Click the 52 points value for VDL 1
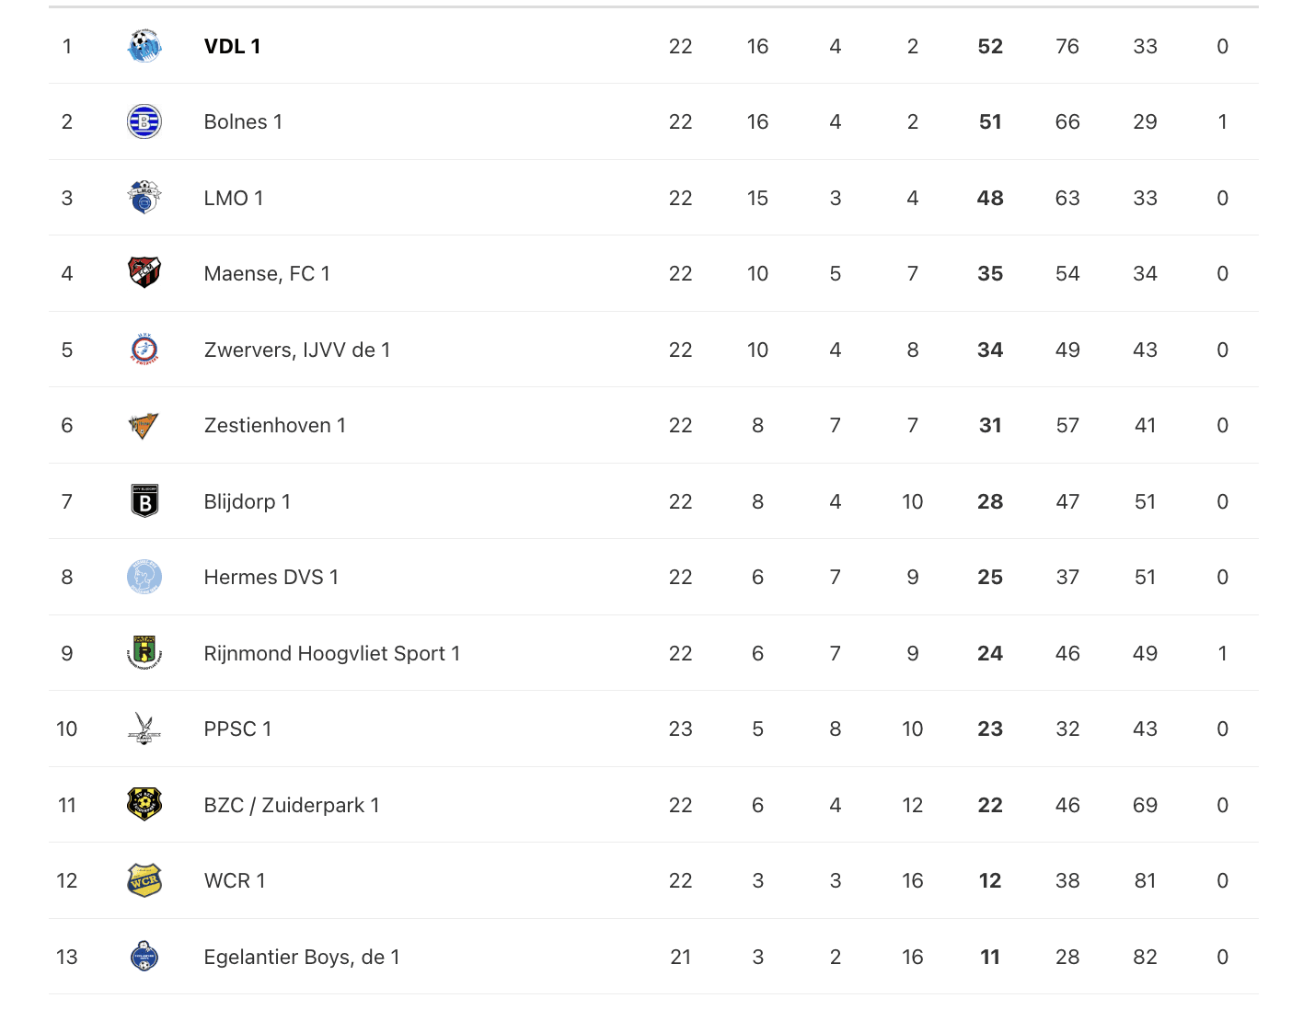Screen dimensions: 1303x1010 click(x=990, y=46)
